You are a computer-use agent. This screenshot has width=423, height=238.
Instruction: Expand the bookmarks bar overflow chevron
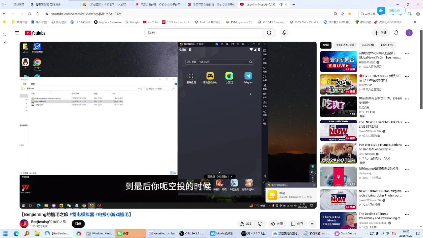point(415,22)
